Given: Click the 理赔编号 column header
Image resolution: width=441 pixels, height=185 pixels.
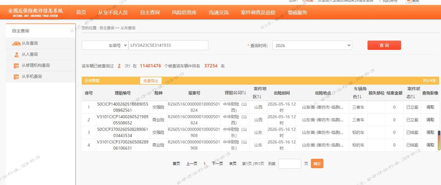Looking at the screenshot, I should [x=123, y=93].
